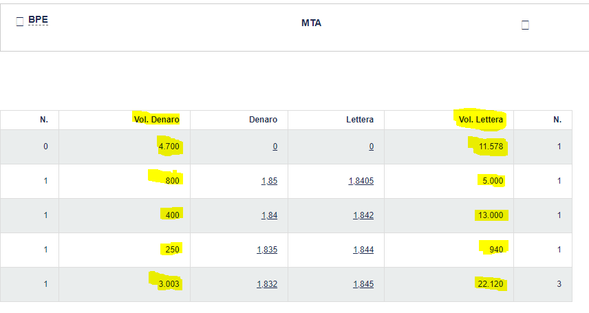Open the Lettera price 1,844 link
Image resolution: width=589 pixels, height=313 pixels.
pos(363,250)
